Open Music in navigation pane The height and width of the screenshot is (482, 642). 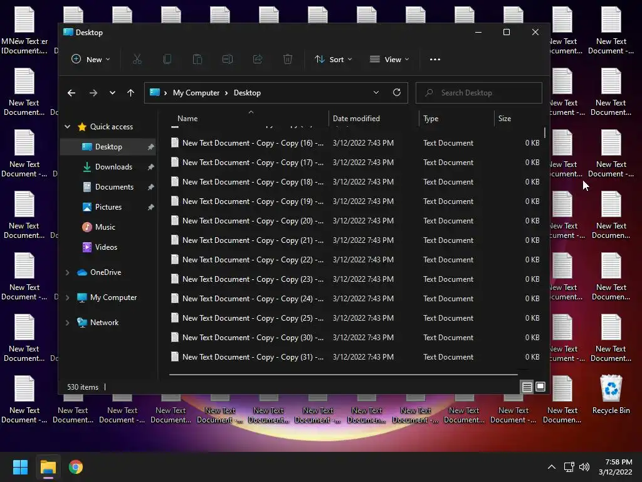click(x=108, y=227)
